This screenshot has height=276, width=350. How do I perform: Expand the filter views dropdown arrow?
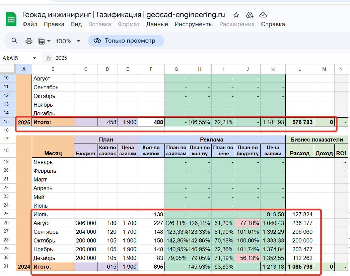click(49, 41)
